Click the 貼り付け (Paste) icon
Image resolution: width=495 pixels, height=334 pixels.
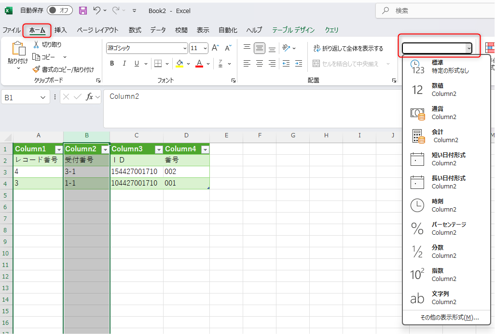[x=18, y=48]
